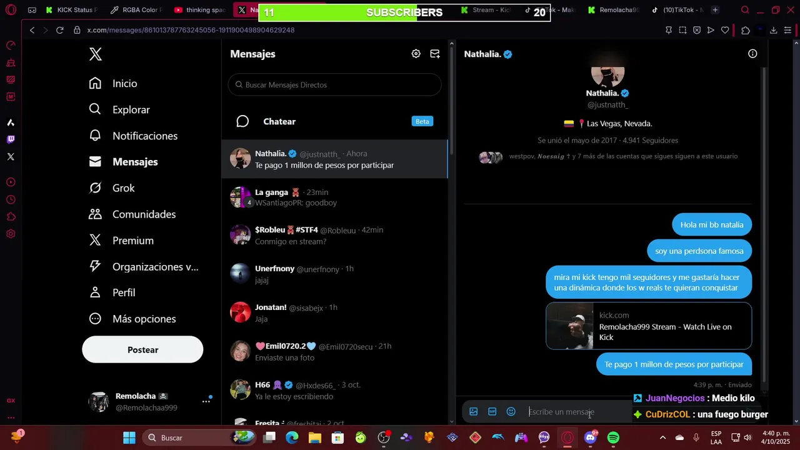Image resolution: width=800 pixels, height=450 pixels.
Task: Open Discord from taskbar
Action: pyautogui.click(x=590, y=437)
